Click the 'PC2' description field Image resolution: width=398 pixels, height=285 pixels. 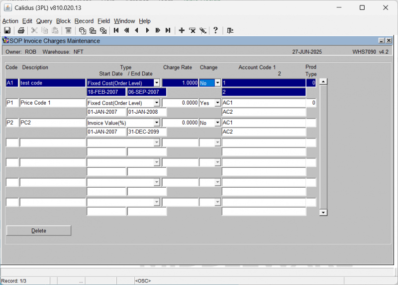[x=53, y=123]
